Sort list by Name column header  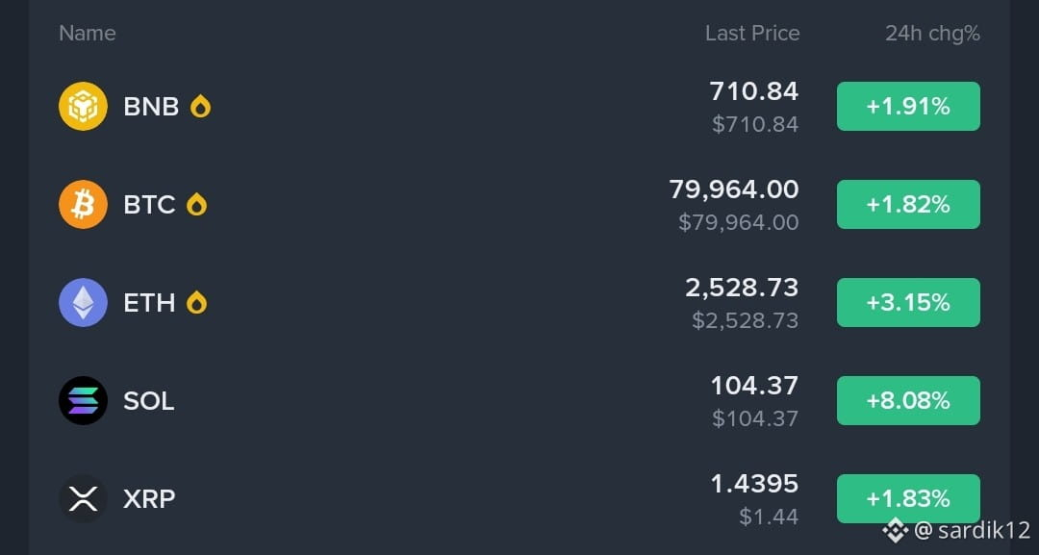pyautogui.click(x=88, y=33)
